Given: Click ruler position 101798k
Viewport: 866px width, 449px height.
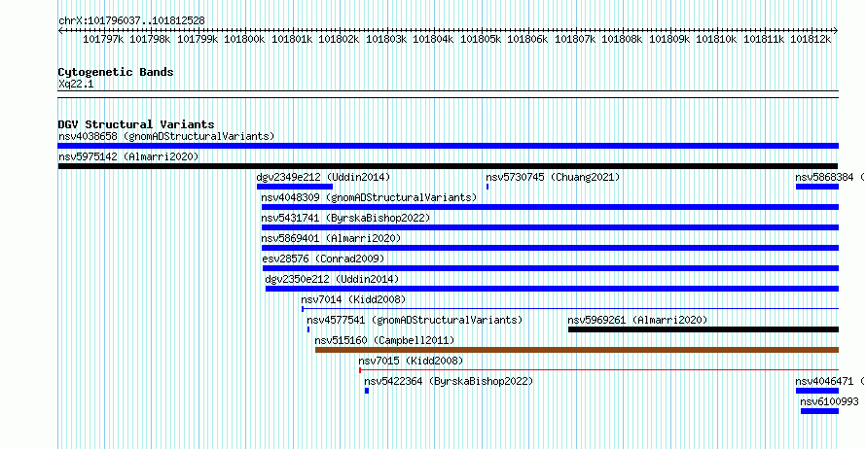Looking at the screenshot, I should click(x=150, y=39).
